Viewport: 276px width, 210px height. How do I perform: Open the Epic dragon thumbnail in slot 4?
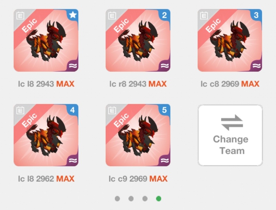click(x=46, y=135)
